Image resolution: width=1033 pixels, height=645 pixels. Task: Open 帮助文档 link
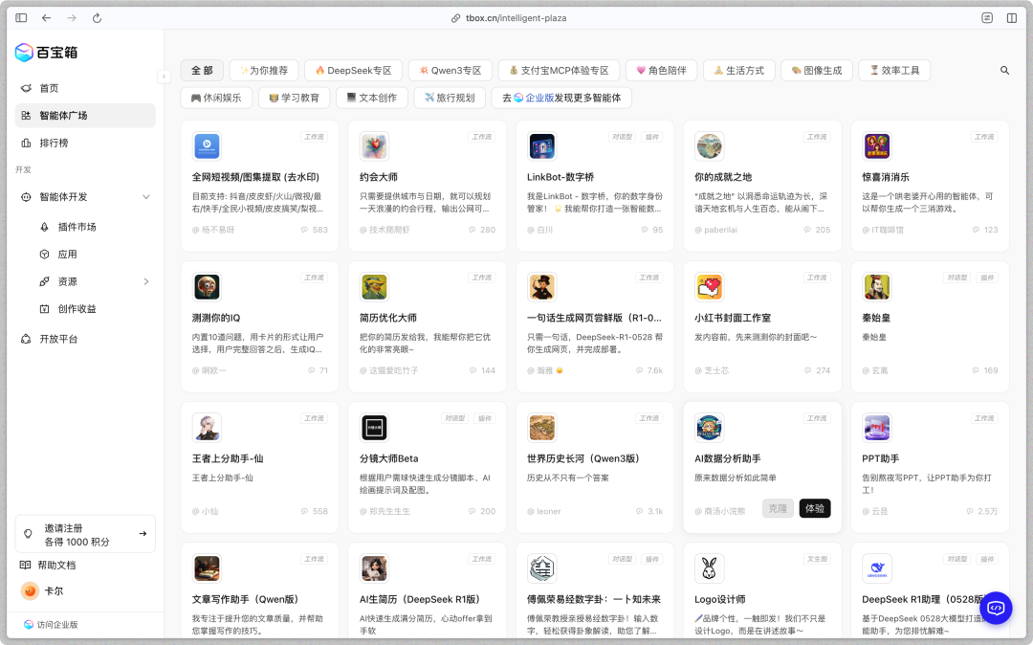[x=48, y=566]
